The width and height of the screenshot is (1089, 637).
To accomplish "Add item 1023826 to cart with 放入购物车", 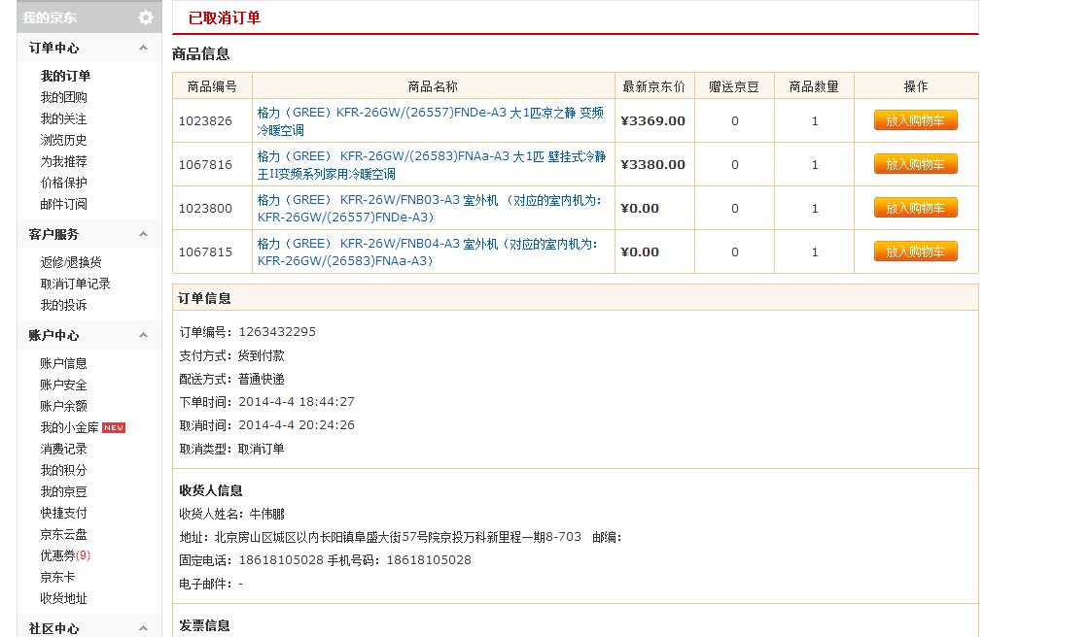I will (915, 120).
